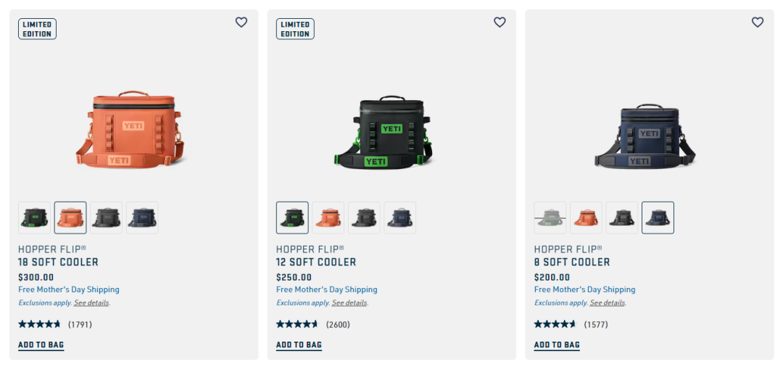Viewport: 783px width, 367px height.
Task: Click the heart icon on Hopper Flip 12
Action: (x=500, y=22)
